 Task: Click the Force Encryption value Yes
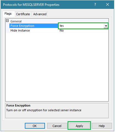(61, 26)
